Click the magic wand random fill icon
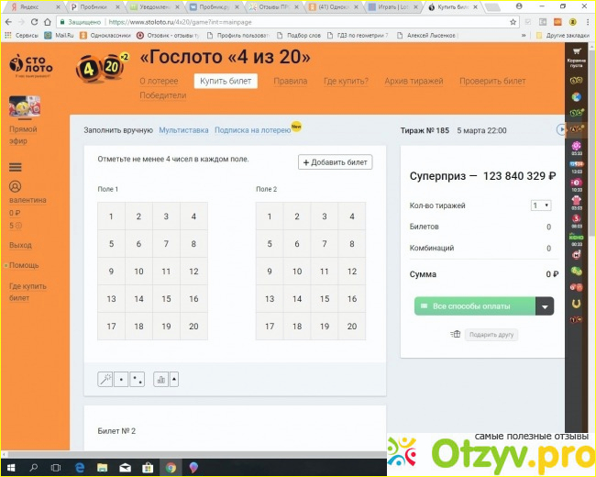Screen dimensions: 596x477 click(105, 379)
